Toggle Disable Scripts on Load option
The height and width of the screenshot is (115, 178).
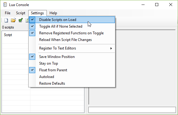click(72, 20)
